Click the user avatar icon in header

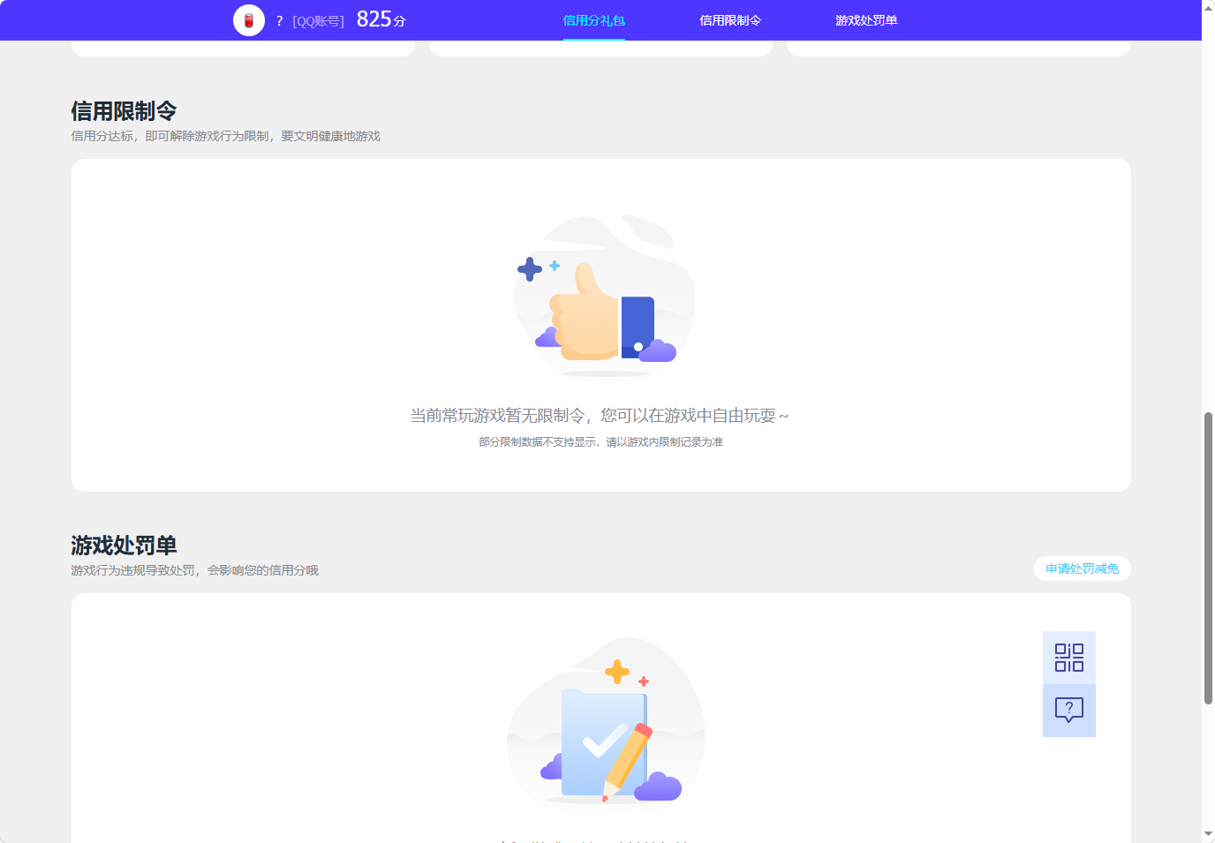[x=249, y=20]
